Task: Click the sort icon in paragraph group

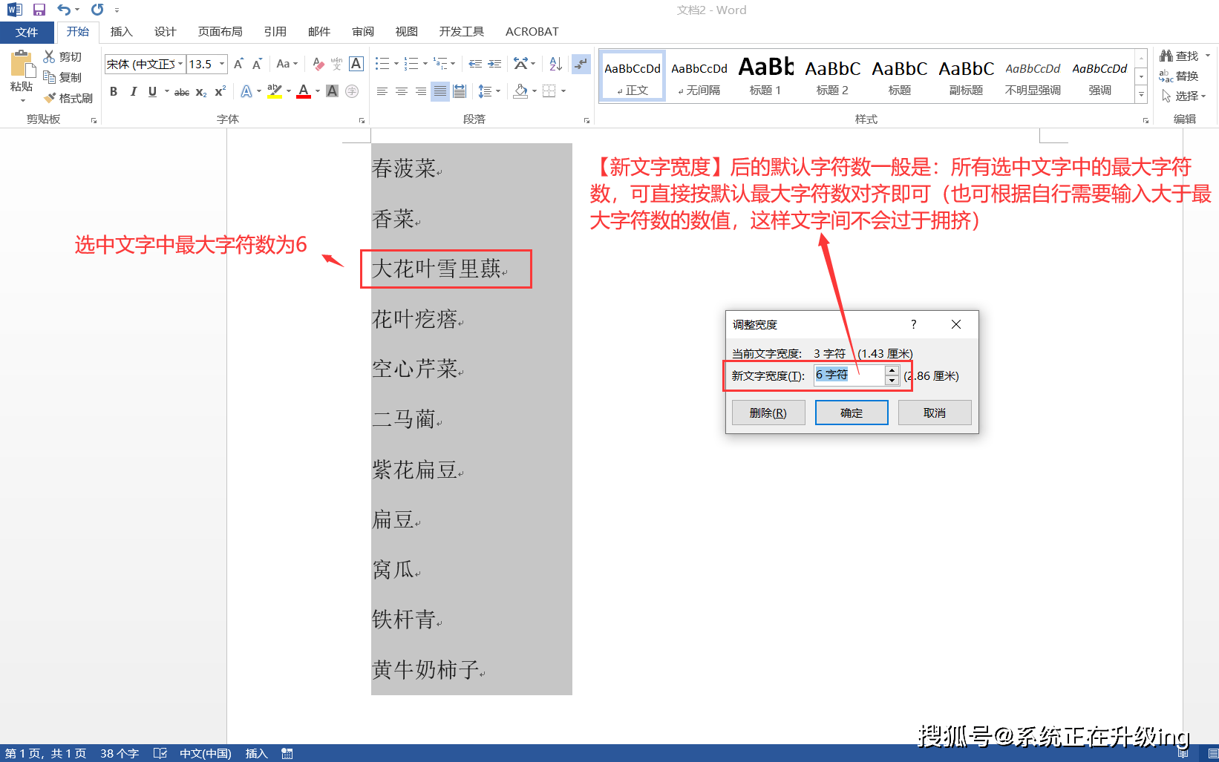Action: 555,64
